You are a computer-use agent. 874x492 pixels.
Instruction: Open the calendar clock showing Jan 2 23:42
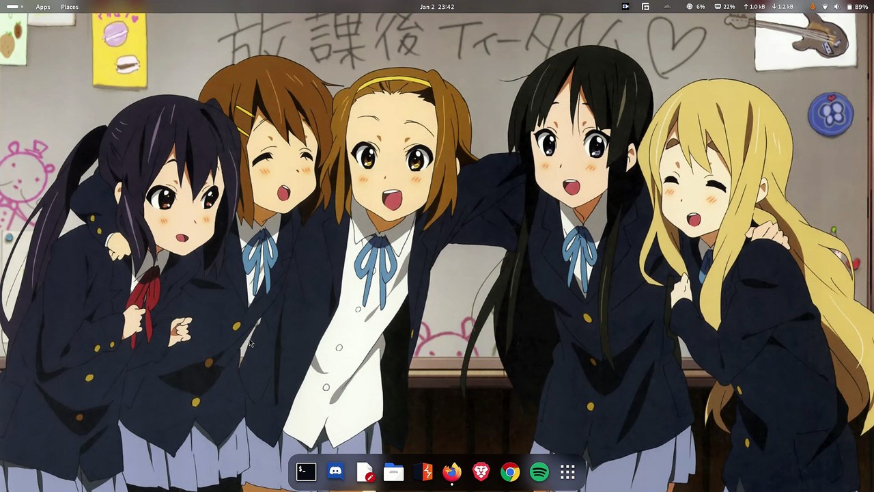coord(437,7)
